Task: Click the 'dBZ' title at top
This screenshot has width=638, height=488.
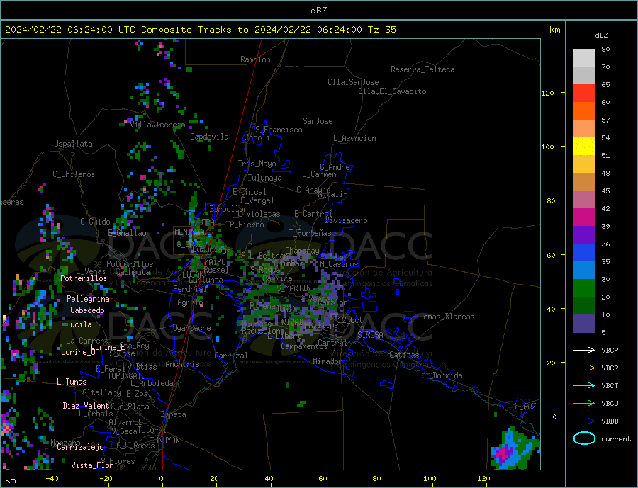Action: pyautogui.click(x=318, y=11)
